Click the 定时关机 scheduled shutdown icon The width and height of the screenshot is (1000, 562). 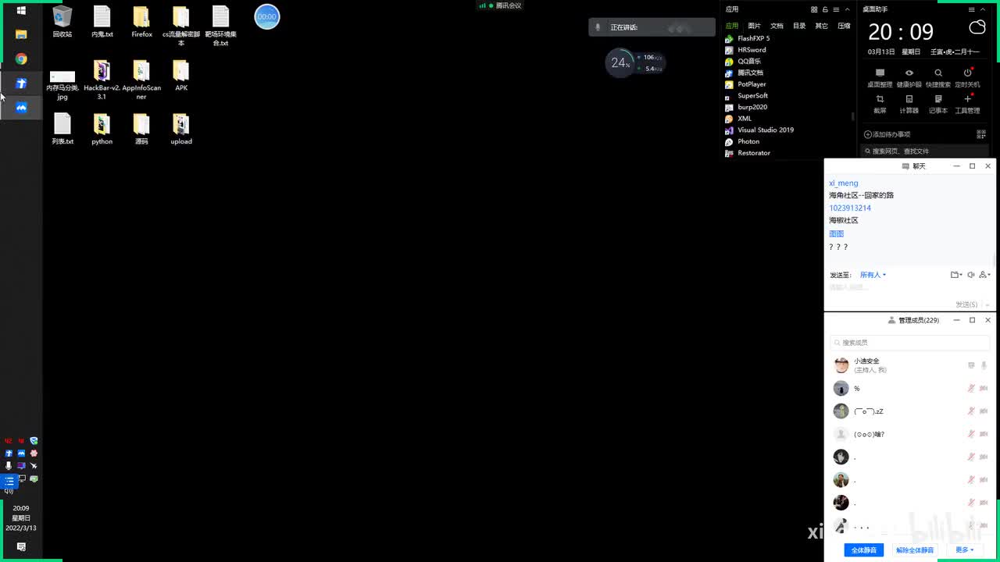967,77
